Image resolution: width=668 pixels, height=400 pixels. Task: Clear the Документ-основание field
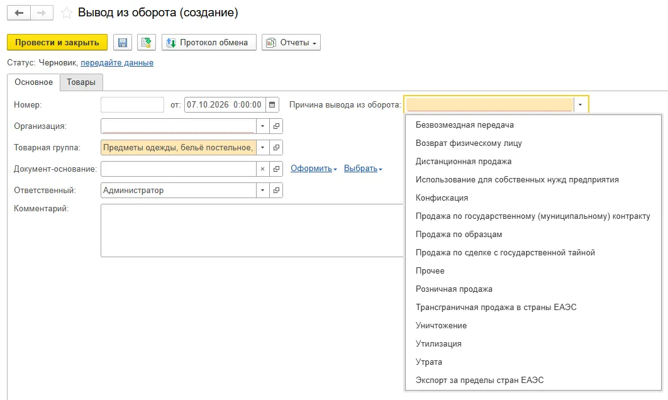262,169
